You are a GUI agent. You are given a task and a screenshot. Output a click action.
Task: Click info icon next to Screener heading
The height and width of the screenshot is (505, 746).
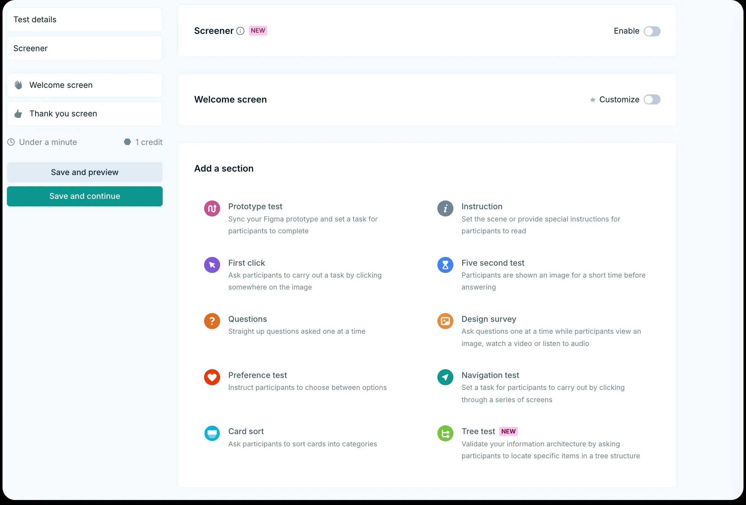click(240, 31)
